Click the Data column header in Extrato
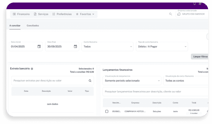This screenshot has height=124, width=212. coord(26,91)
